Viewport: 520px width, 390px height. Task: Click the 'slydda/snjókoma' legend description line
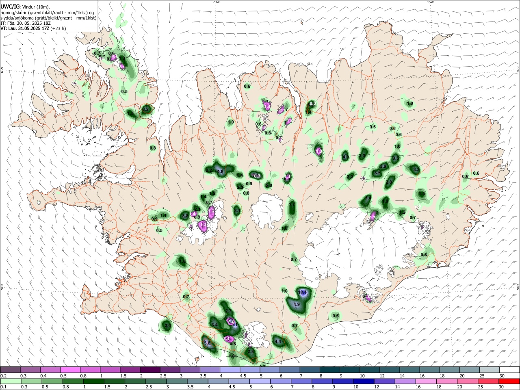[x=49, y=18]
